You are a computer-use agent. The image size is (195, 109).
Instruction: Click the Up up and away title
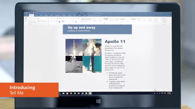[x=82, y=28]
